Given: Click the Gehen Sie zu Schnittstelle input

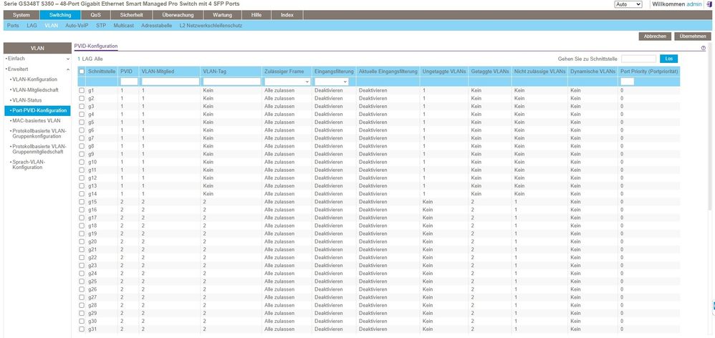Looking at the screenshot, I should 638,59.
